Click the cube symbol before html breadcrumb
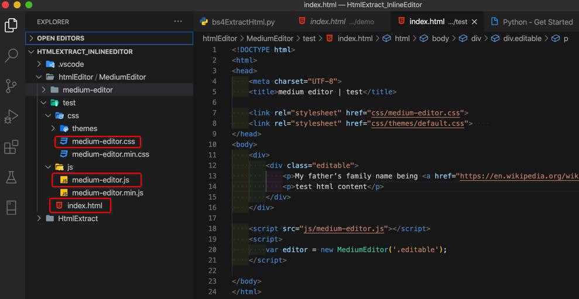This screenshot has width=579, height=299. [386, 39]
